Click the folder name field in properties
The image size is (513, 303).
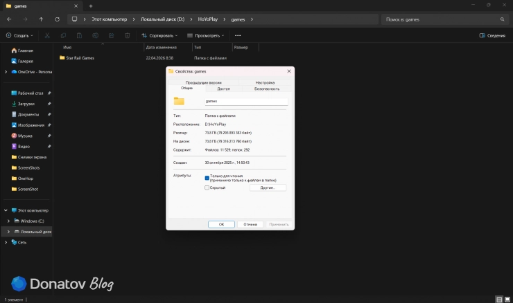[246, 102]
